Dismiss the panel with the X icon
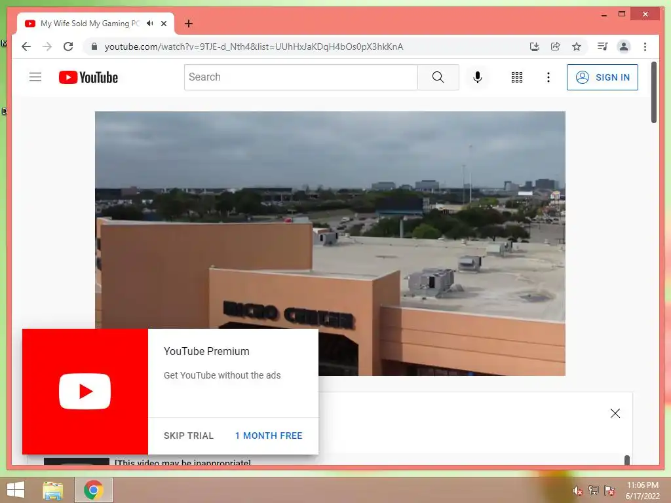 (x=615, y=413)
